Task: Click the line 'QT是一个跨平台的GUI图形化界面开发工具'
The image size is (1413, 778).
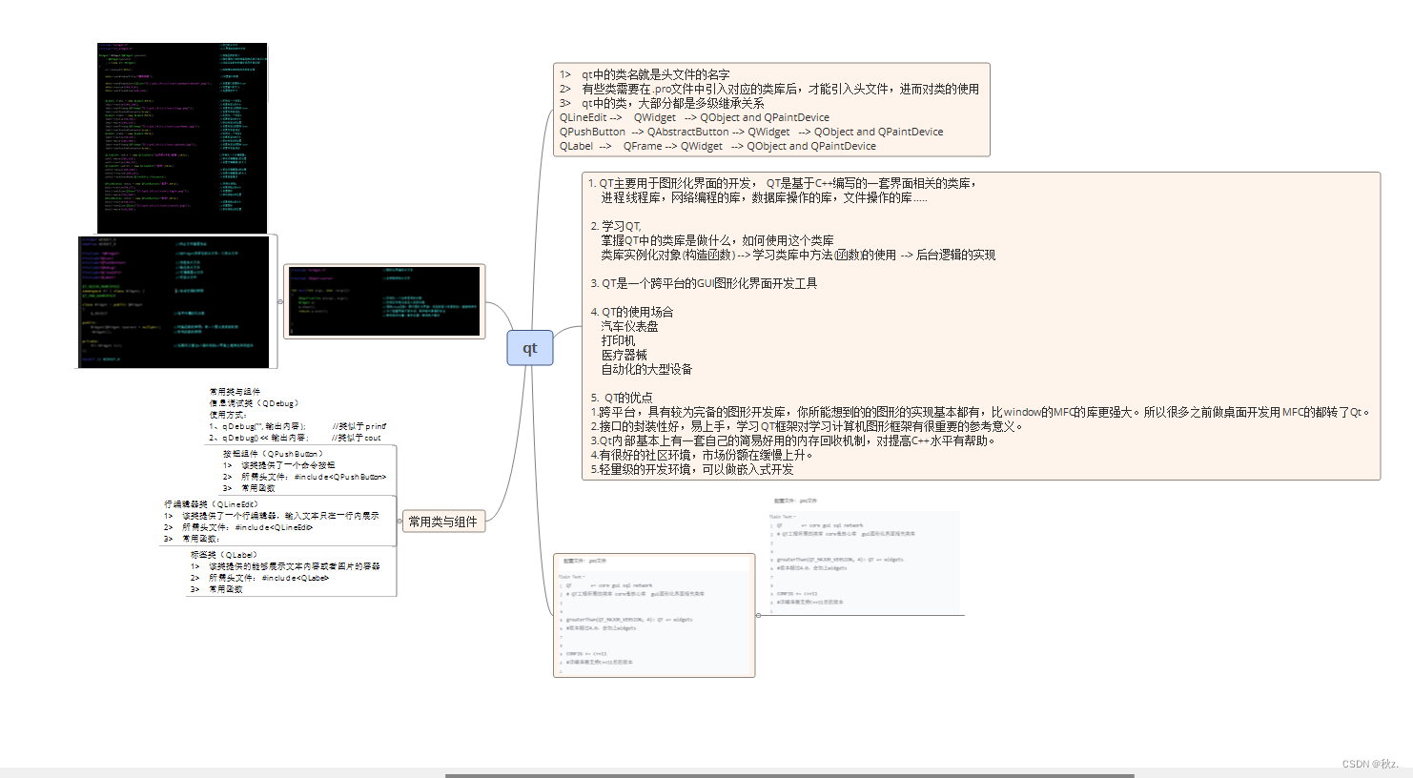Action: click(704, 283)
